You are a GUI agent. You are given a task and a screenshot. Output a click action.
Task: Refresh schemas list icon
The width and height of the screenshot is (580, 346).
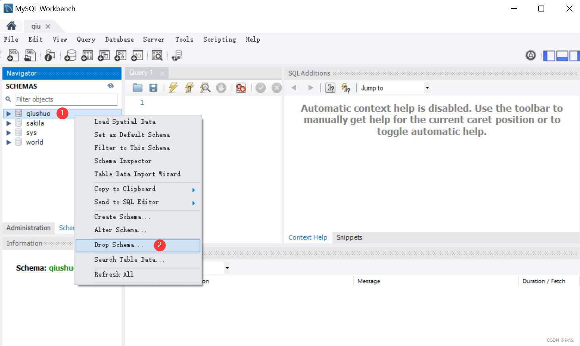(111, 86)
